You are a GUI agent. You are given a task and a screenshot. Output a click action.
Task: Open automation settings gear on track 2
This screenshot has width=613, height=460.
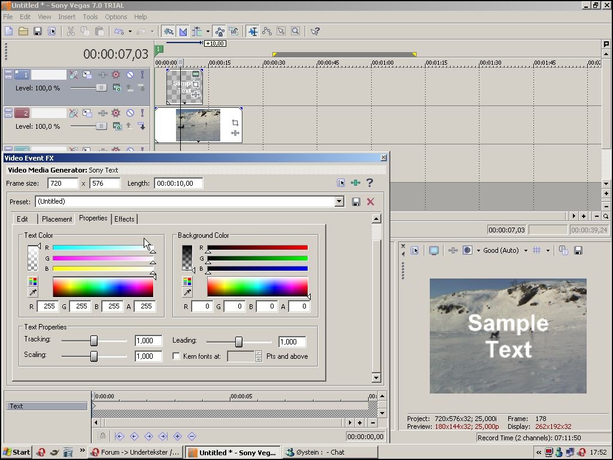coord(116,113)
